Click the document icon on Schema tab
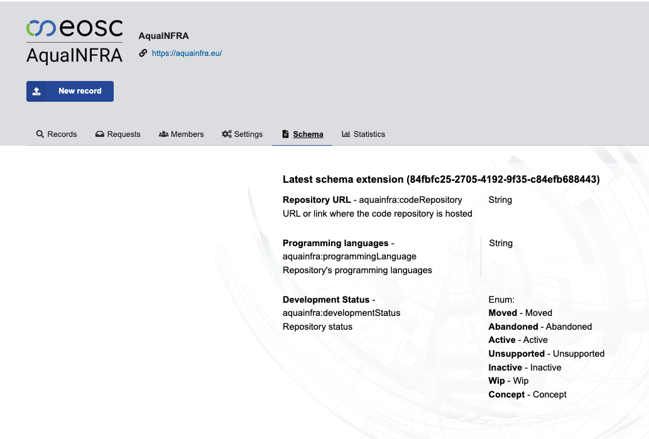The width and height of the screenshot is (649, 439). pos(286,134)
